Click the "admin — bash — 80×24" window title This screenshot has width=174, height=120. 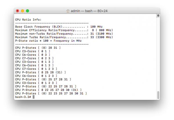pos(89,11)
